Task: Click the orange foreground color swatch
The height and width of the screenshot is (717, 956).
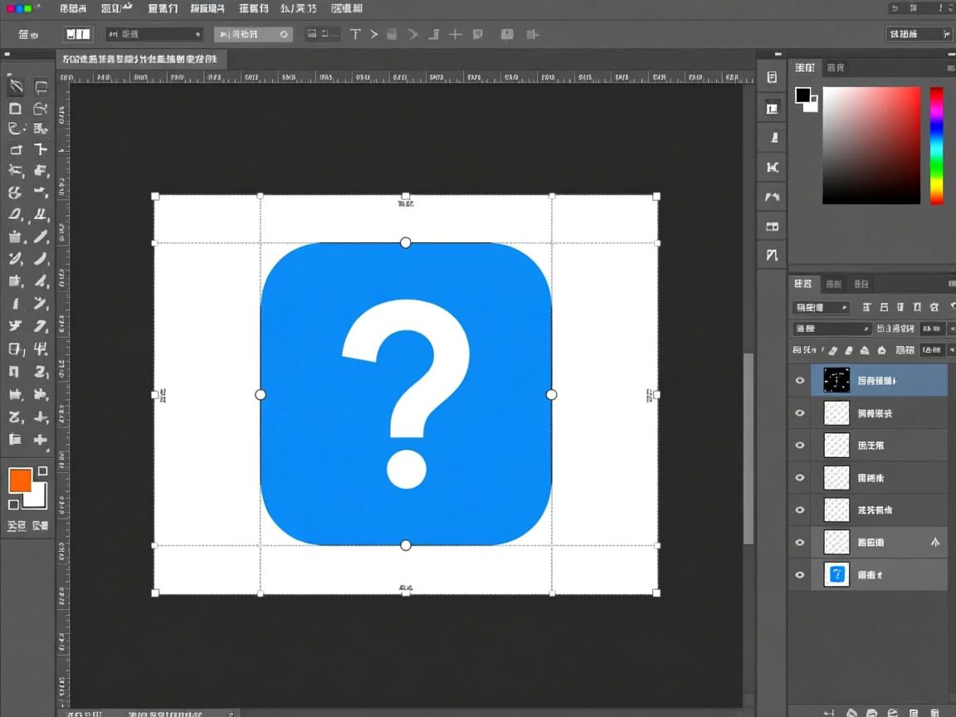Action: [20, 480]
